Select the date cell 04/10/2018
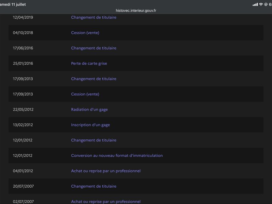 (23, 33)
